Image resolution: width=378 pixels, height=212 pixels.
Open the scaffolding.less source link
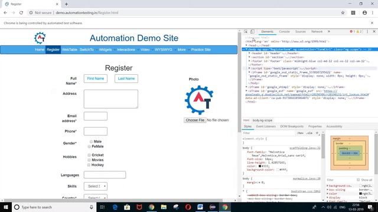coord(305,148)
